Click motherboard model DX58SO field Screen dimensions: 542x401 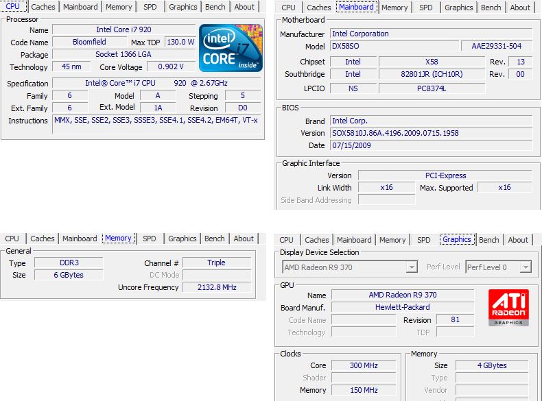click(x=394, y=46)
